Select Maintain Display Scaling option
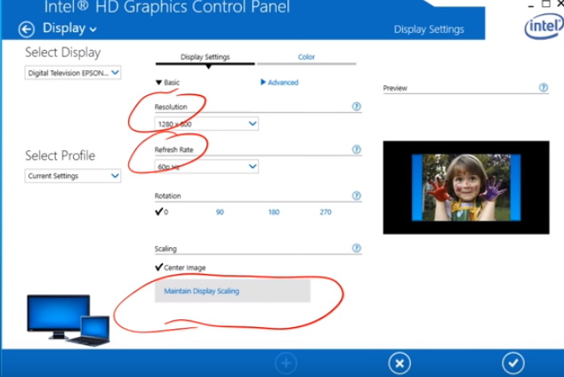 pyautogui.click(x=232, y=291)
